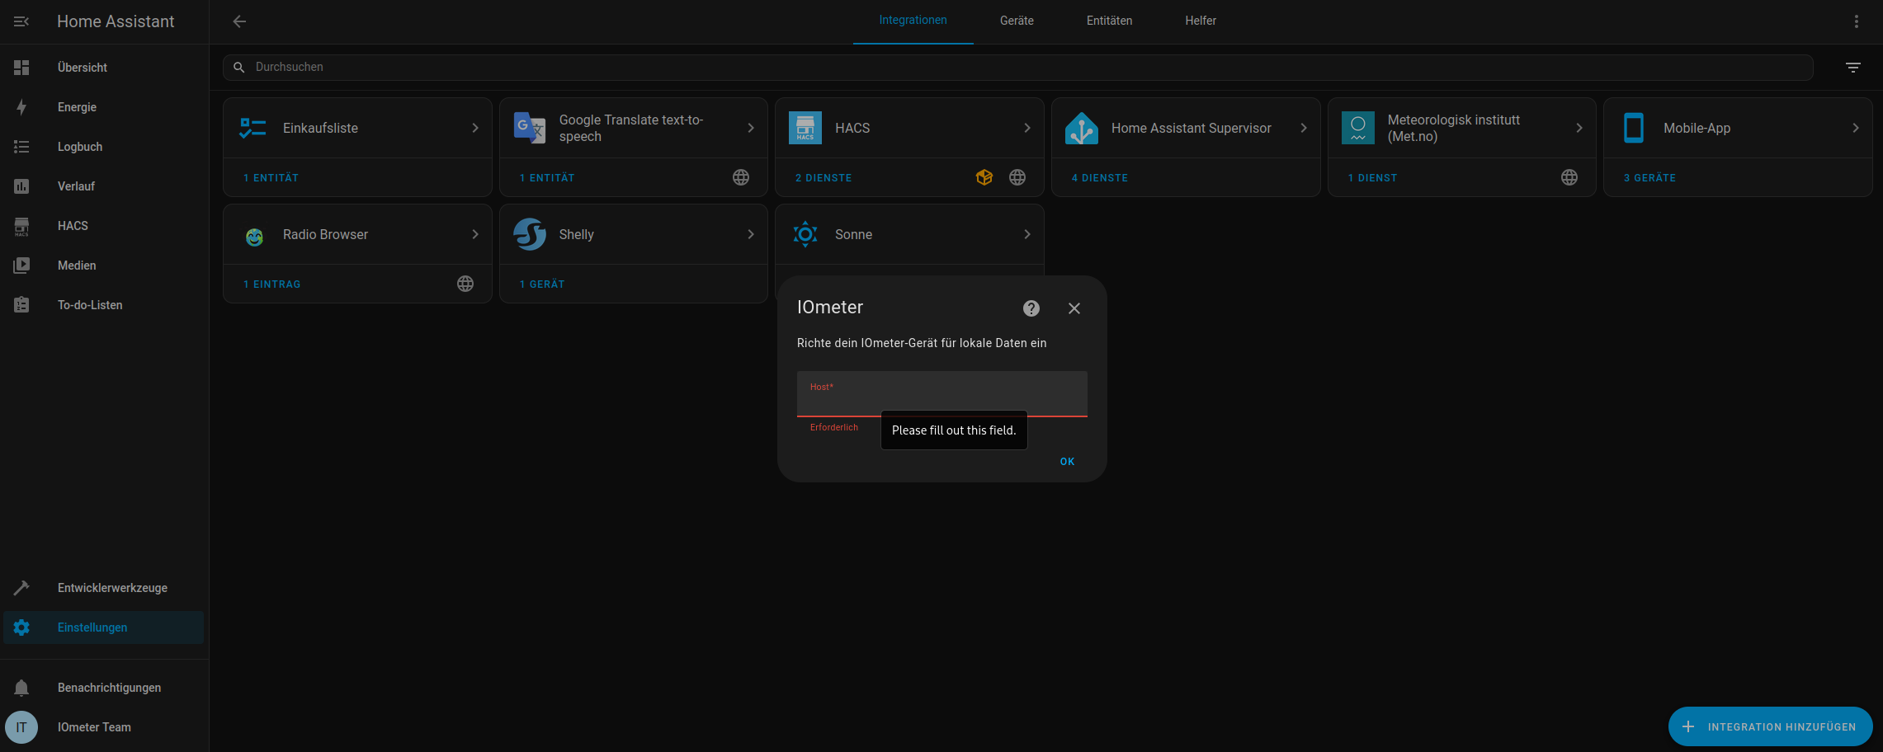Open 1 Entität link under Google Translate
Image resolution: width=1883 pixels, height=752 pixels.
[x=547, y=178]
